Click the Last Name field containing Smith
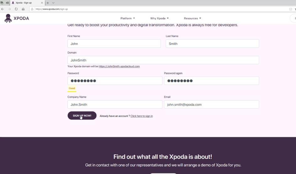 click(212, 44)
